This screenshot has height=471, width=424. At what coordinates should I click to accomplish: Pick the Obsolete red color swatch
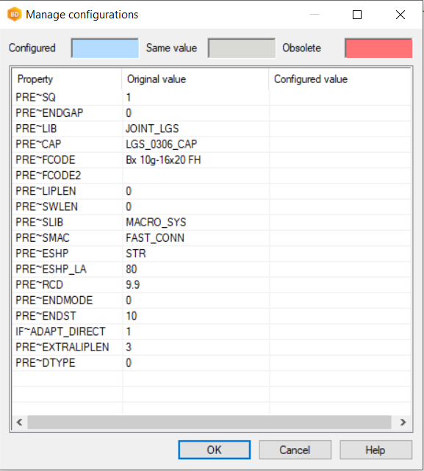tap(378, 48)
